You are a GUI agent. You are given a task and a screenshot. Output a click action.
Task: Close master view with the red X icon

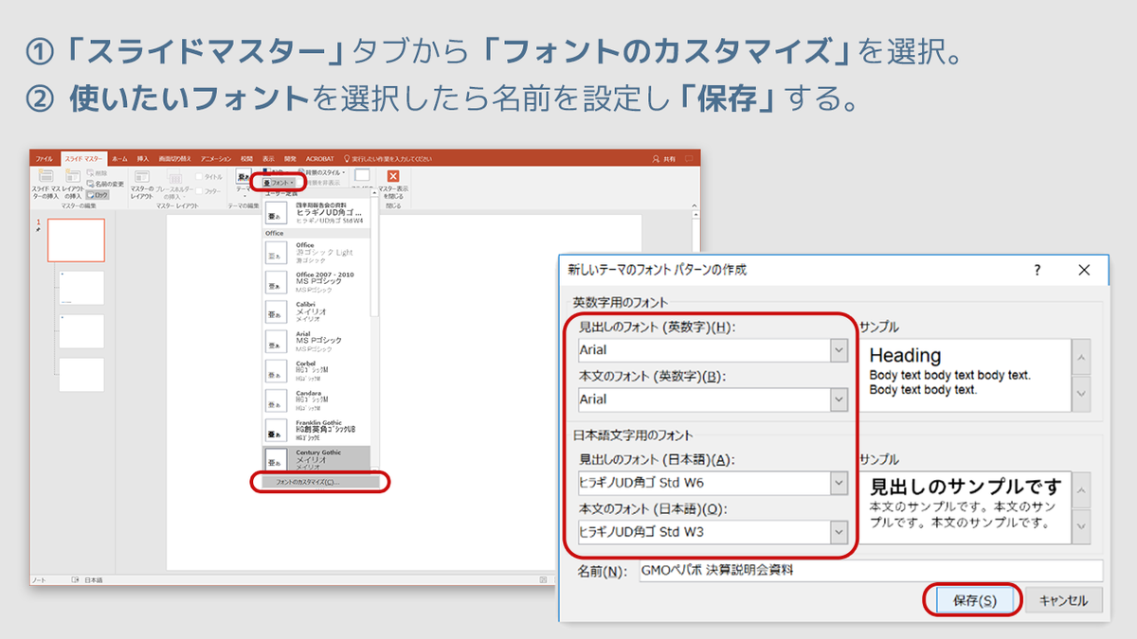click(393, 176)
